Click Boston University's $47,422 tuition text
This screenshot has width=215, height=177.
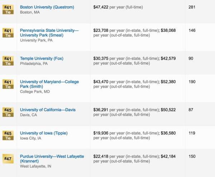101,7
